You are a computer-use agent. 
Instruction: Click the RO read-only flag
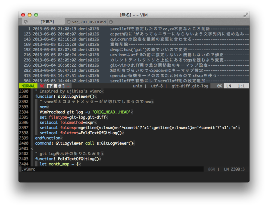coord(42,86)
